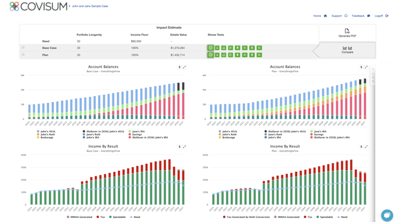
Task: Open the Feedback link
Action: (x=358, y=16)
